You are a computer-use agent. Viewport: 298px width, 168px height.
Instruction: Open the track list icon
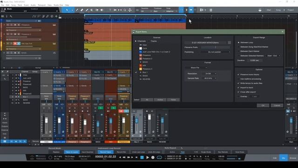(2, 16)
